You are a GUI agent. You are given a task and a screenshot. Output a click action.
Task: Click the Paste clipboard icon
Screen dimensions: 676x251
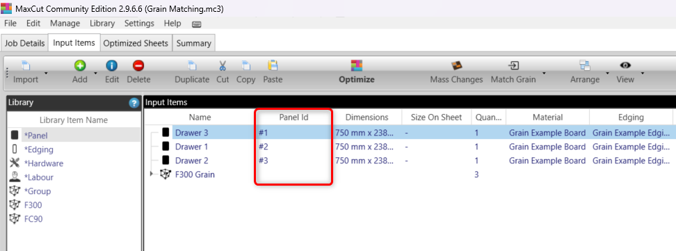point(273,65)
